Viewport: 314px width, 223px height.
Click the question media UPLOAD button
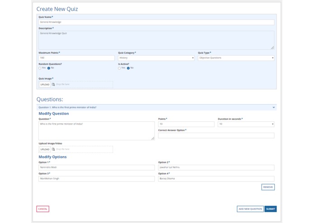click(45, 149)
